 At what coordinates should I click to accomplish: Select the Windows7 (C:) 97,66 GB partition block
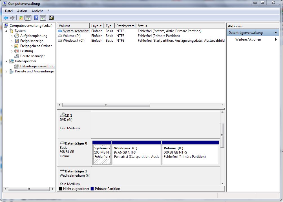pyautogui.click(x=137, y=153)
